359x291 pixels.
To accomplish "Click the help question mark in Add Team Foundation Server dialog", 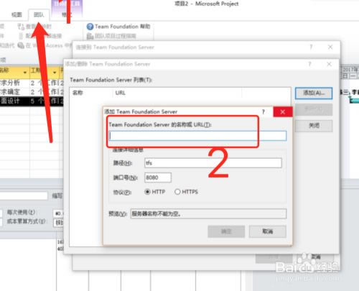I will pyautogui.click(x=264, y=111).
